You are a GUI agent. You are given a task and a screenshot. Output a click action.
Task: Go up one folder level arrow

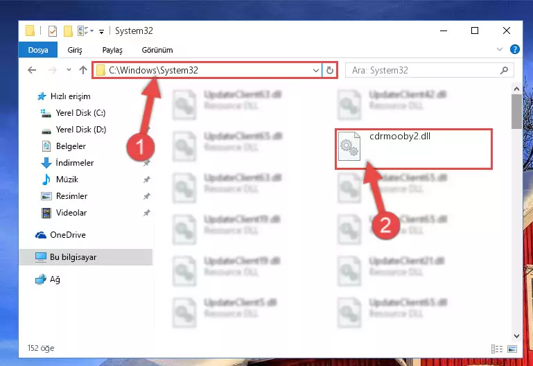[83, 70]
